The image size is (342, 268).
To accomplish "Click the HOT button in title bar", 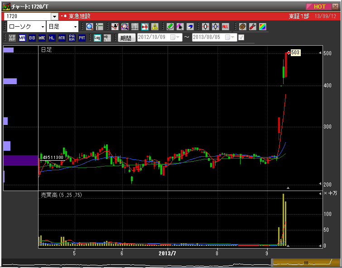I will 319,6.
